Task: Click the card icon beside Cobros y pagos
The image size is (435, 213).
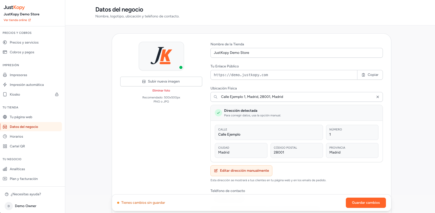Action: point(5,52)
